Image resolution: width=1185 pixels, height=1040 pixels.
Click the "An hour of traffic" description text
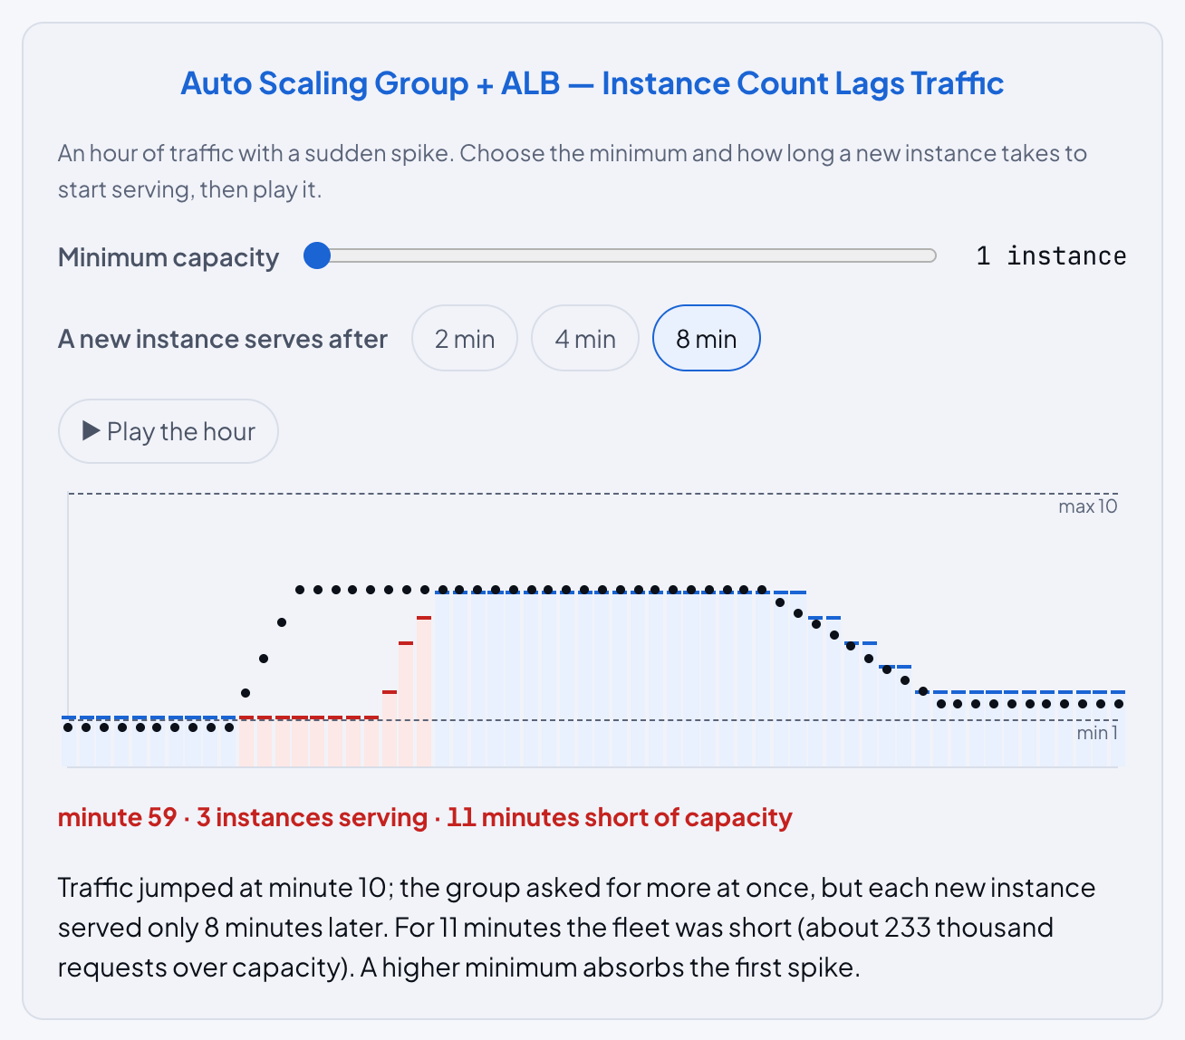pos(573,171)
